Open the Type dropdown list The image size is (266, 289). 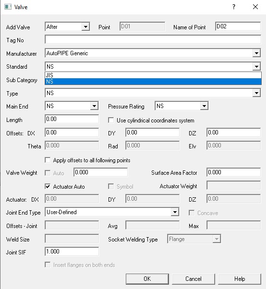[256, 93]
